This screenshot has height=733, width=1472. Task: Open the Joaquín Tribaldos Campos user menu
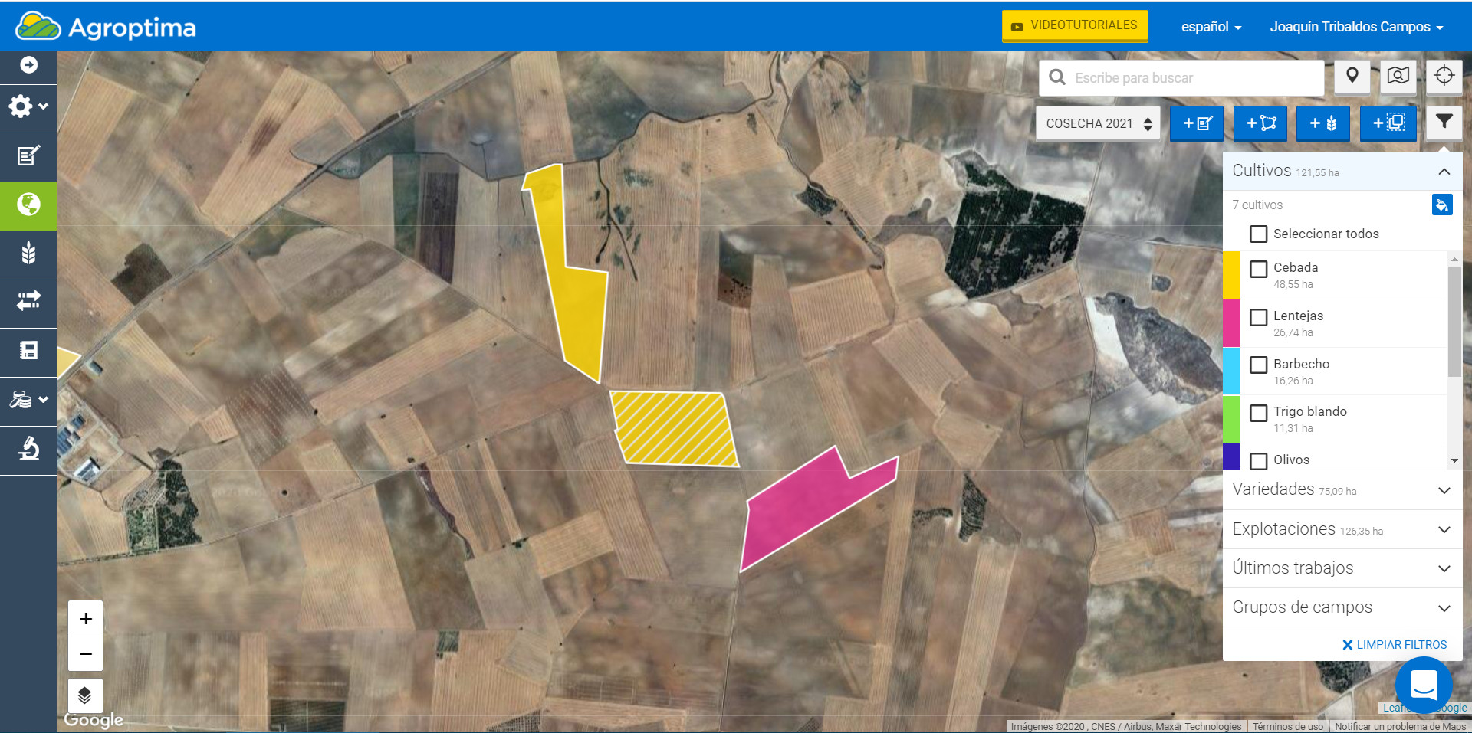point(1355,27)
